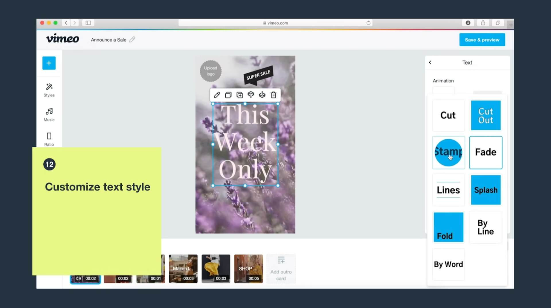This screenshot has height=308, width=551.
Task: Switch animation to Cut Out
Action: click(x=486, y=115)
